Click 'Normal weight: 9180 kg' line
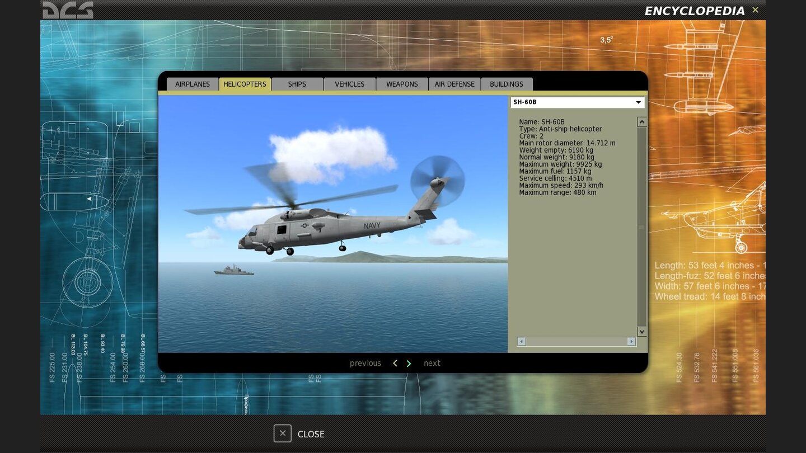The height and width of the screenshot is (453, 806). pyautogui.click(x=556, y=157)
